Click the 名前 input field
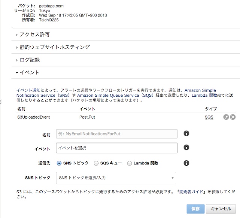 (117, 134)
